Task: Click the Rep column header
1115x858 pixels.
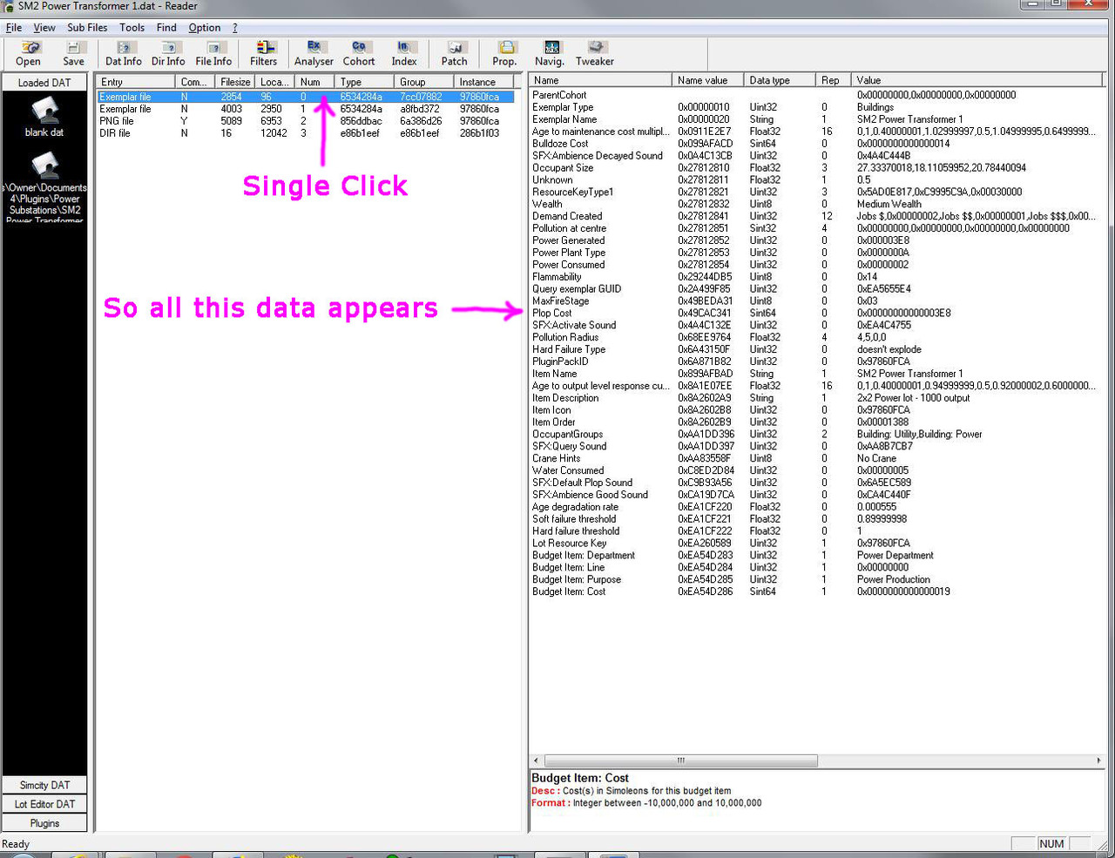Action: (x=833, y=80)
